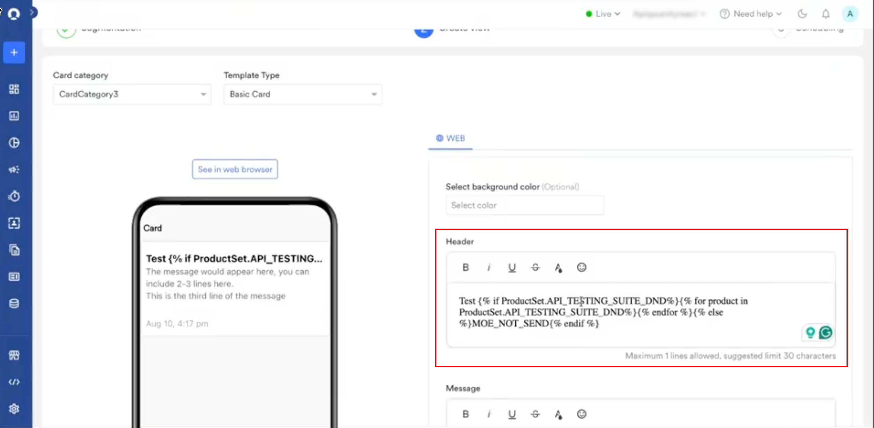This screenshot has height=428, width=874.
Task: Open the stopwatch sidebar icon
Action: (x=14, y=196)
